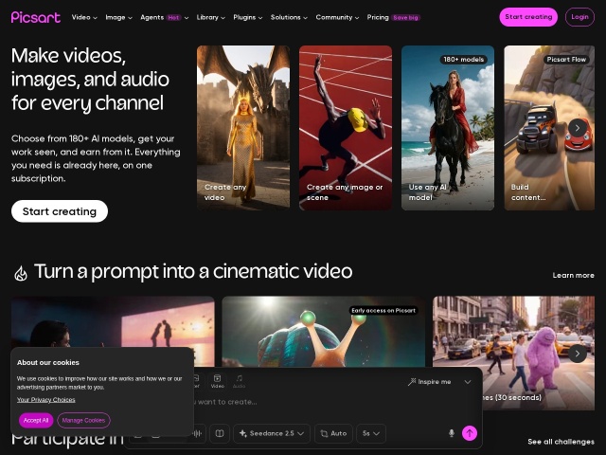
Task: Open the purple monster street video thumbnail
Action: point(513,353)
